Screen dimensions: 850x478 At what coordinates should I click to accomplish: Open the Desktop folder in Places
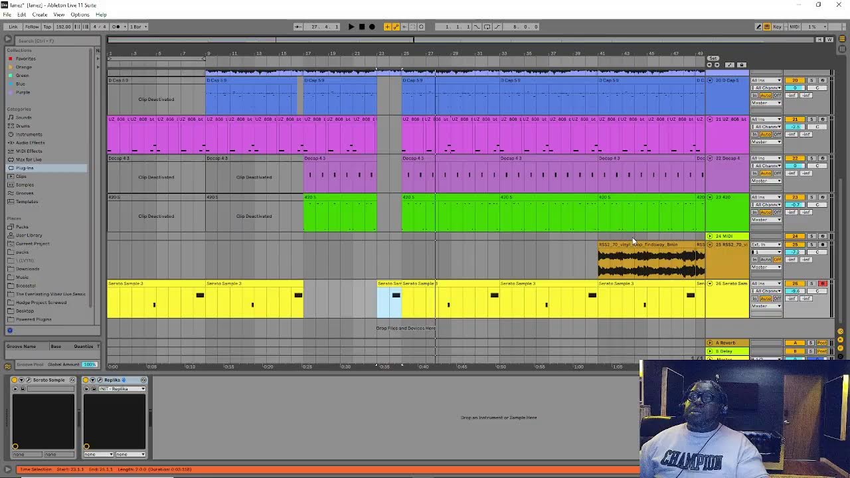click(x=25, y=311)
